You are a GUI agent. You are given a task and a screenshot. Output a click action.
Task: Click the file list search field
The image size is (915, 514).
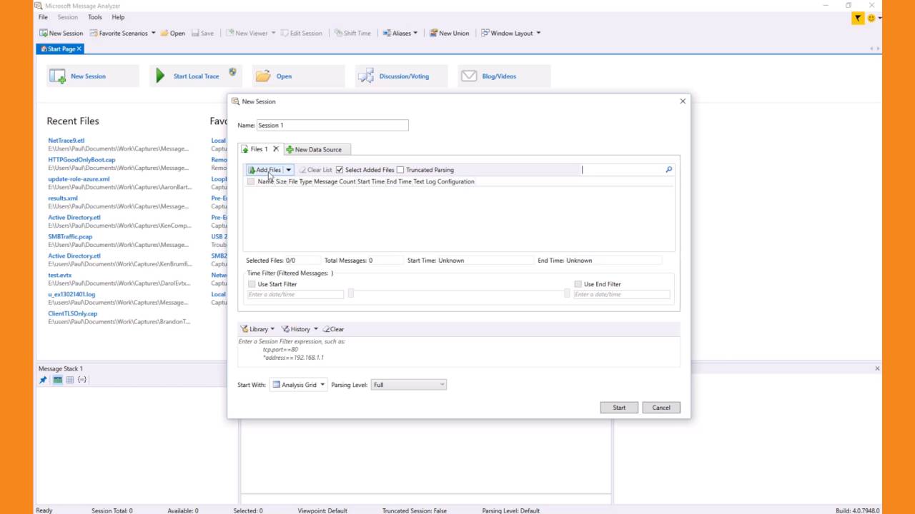pyautogui.click(x=623, y=170)
